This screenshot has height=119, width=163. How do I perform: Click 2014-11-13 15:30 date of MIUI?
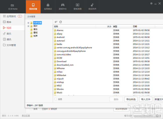click(x=141, y=86)
